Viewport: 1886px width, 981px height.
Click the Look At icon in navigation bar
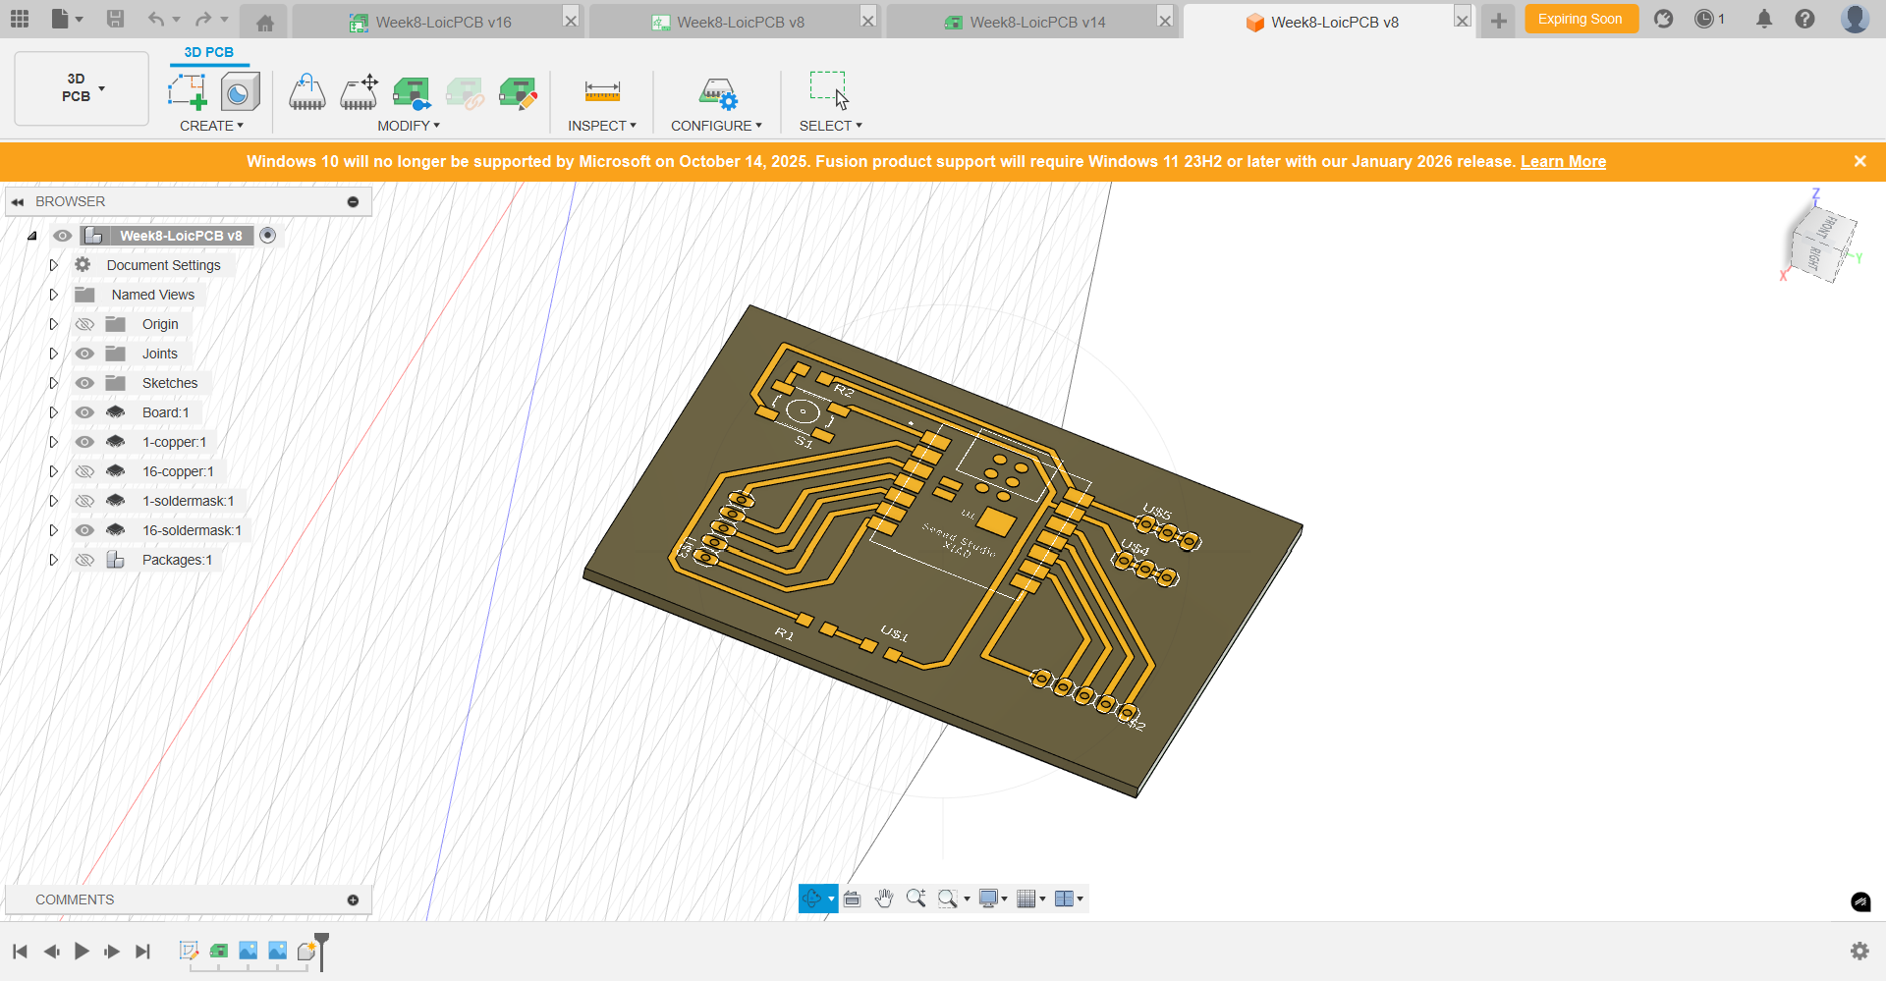point(853,899)
